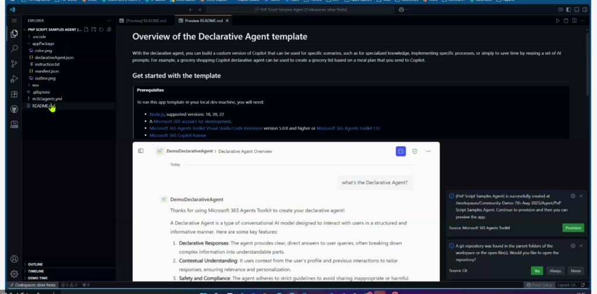Collapse all folders in Explorer
Viewport: 597px width, 294px height.
109,29
